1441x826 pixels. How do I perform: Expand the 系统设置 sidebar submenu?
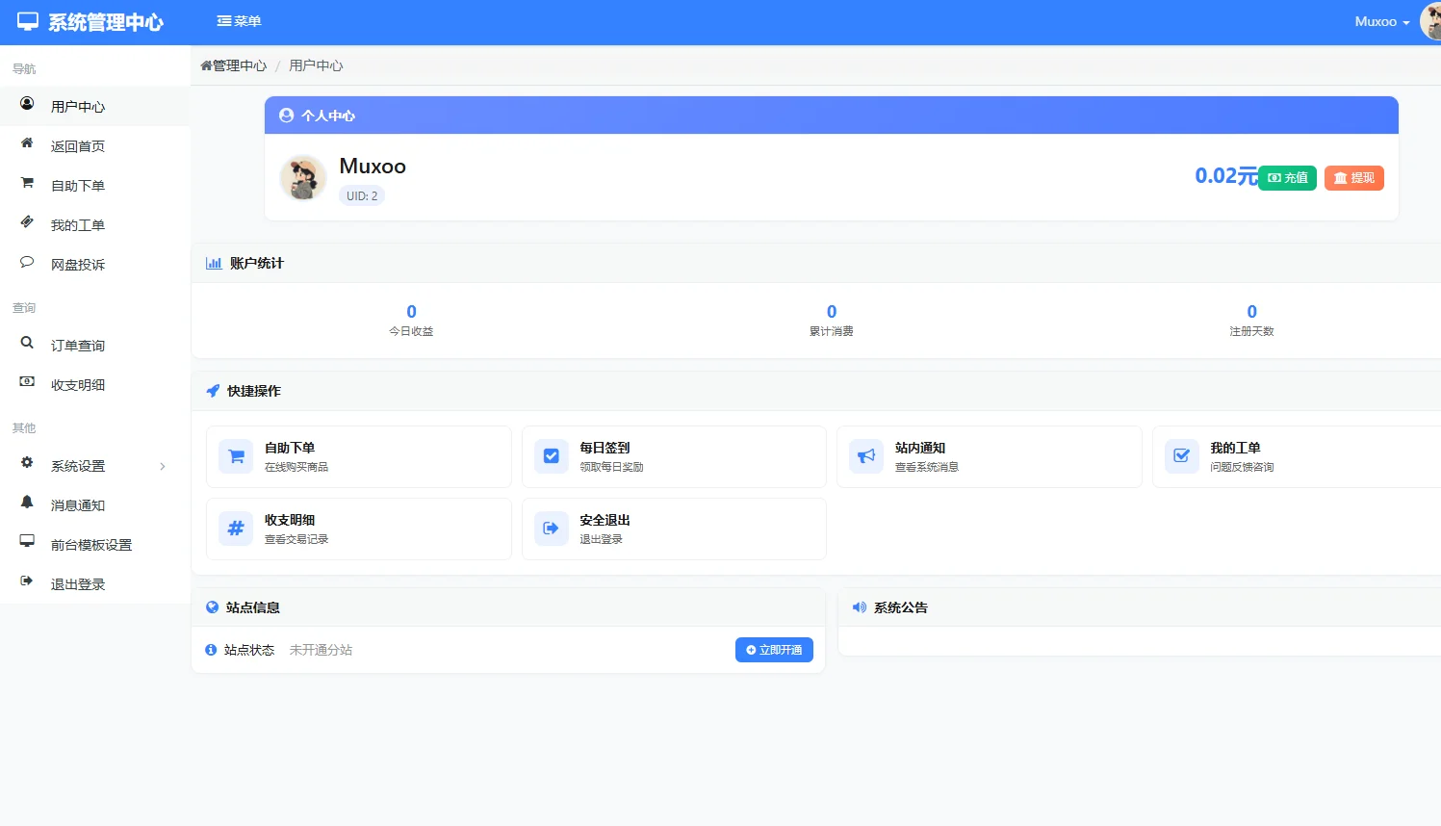(x=94, y=466)
